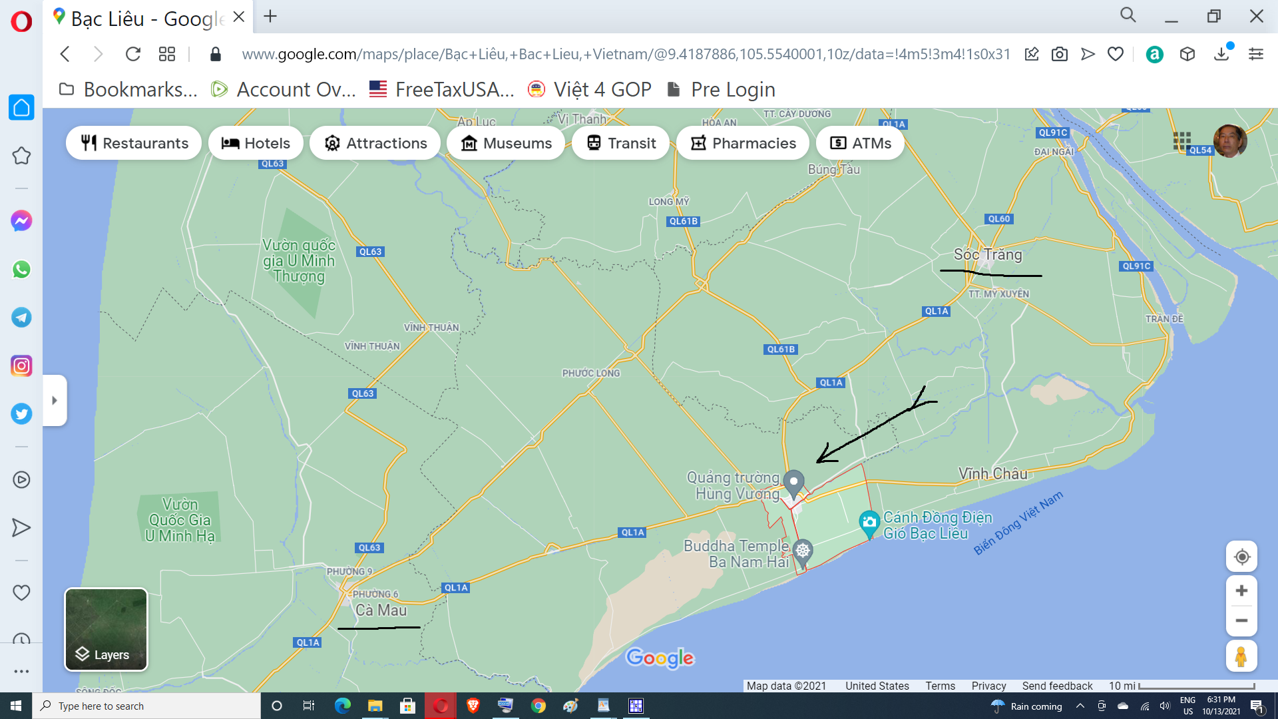
Task: Click Windows taskbar search box
Action: point(146,706)
